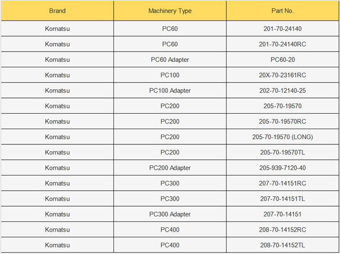Click the Brand column header
340x254 pixels.
57,11
